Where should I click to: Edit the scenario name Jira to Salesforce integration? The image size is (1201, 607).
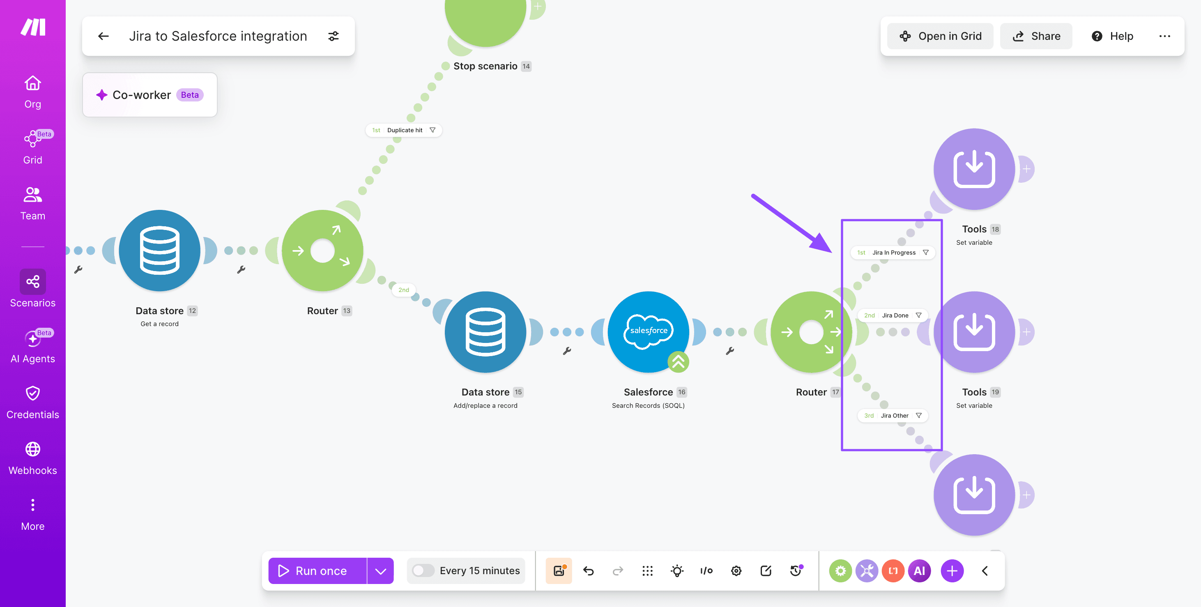[x=218, y=36]
